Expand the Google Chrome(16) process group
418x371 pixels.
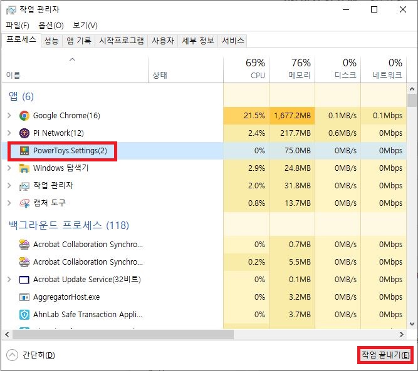point(9,116)
